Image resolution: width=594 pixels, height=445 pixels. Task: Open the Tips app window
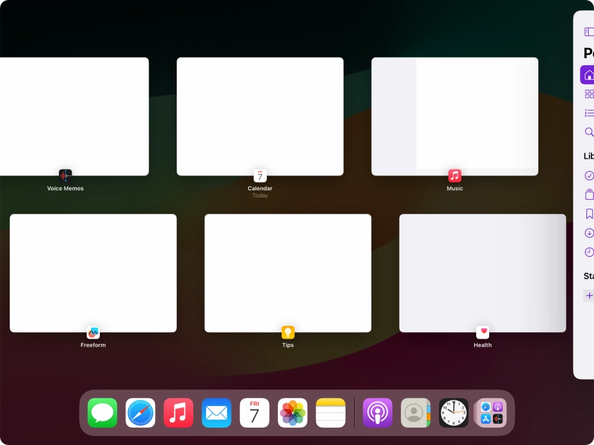pos(287,273)
